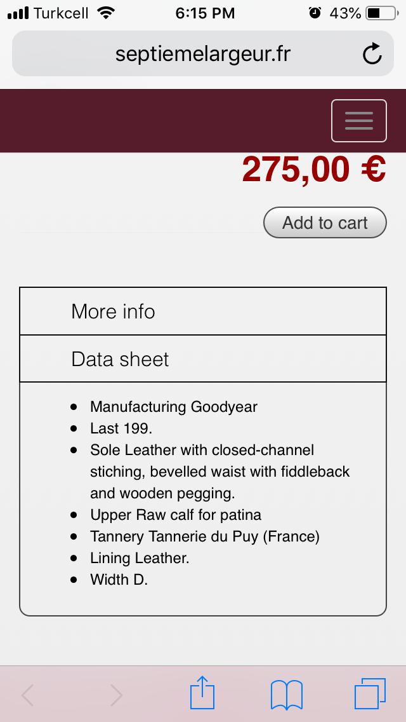
Task: Select the Manufacturing Goodyear list entry
Action: pyautogui.click(x=174, y=407)
